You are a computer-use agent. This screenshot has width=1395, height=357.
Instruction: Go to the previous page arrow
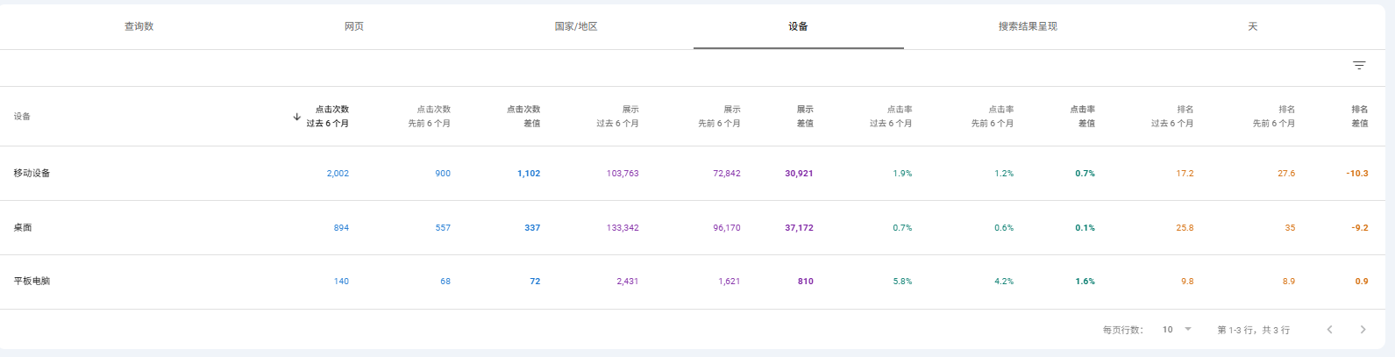pos(1329,330)
